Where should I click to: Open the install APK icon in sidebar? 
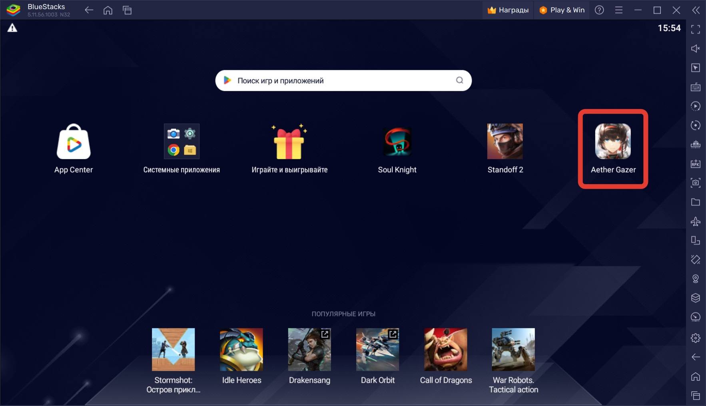pyautogui.click(x=696, y=163)
